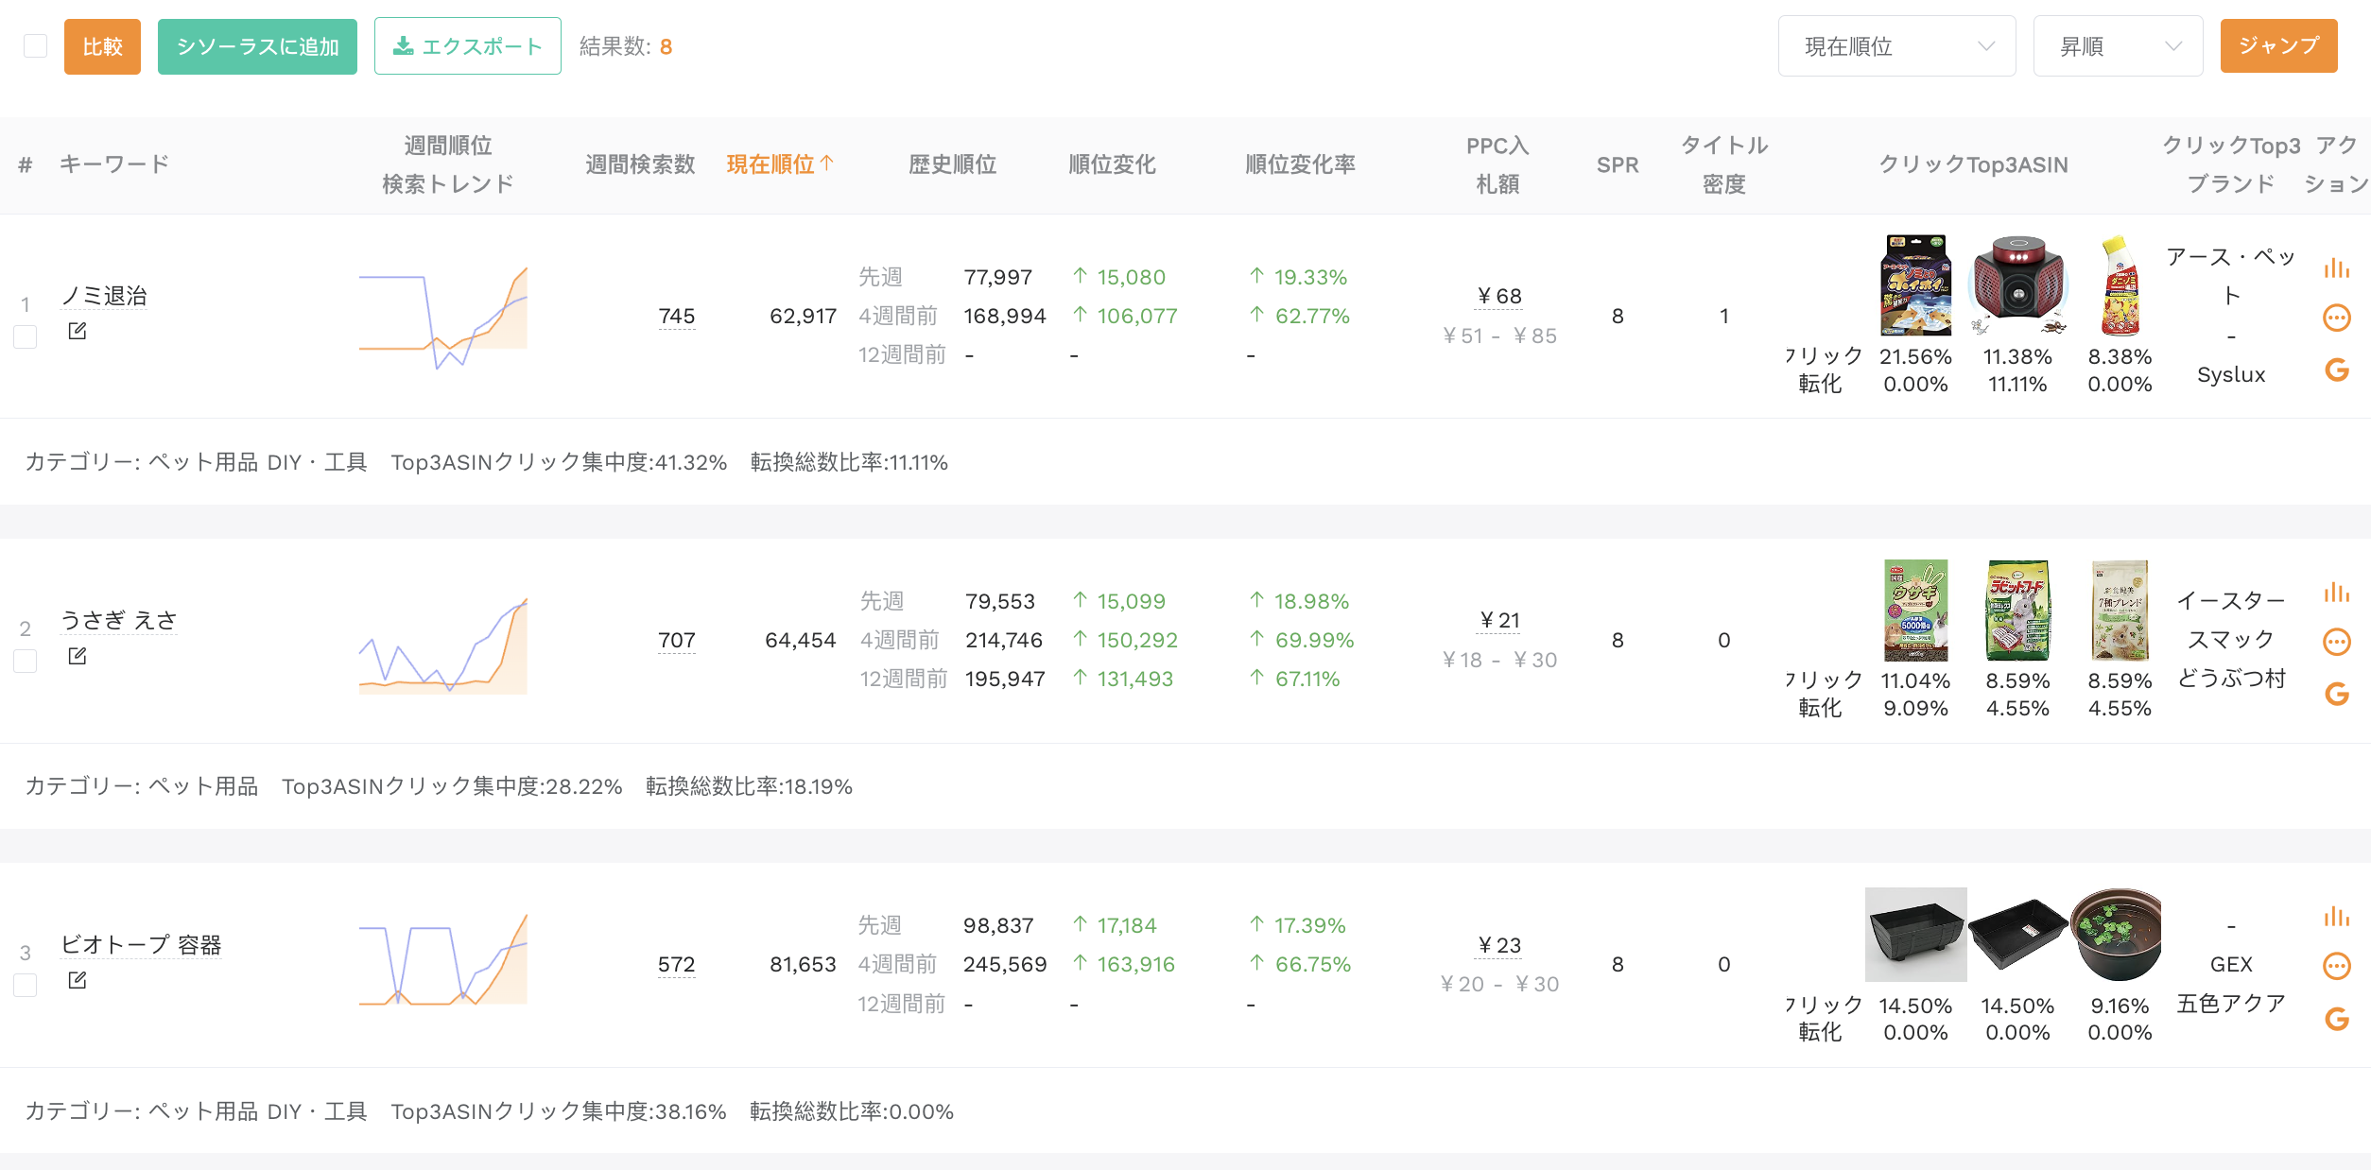
Task: Click the PPC bid value ¥23
Action: (1499, 945)
